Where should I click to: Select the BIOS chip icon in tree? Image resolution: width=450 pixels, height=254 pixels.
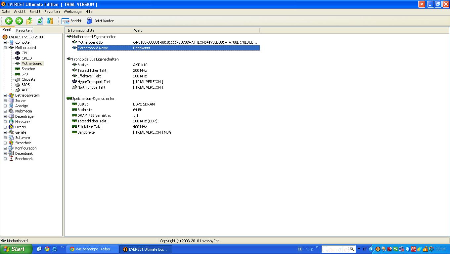point(18,85)
